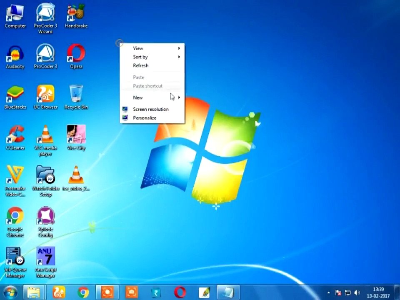Viewport: 400px width, 300px height.
Task: Select the Google Chrome desktop shortcut
Action: click(15, 222)
